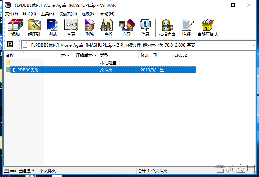Viewport: 259px width, 177px height.
Task: Click the 本地磁盘 type cell
Action: 108,63
